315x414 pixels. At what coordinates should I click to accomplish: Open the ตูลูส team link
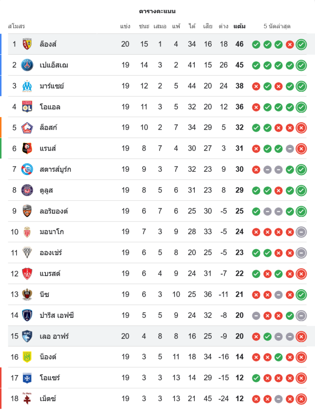point(46,190)
